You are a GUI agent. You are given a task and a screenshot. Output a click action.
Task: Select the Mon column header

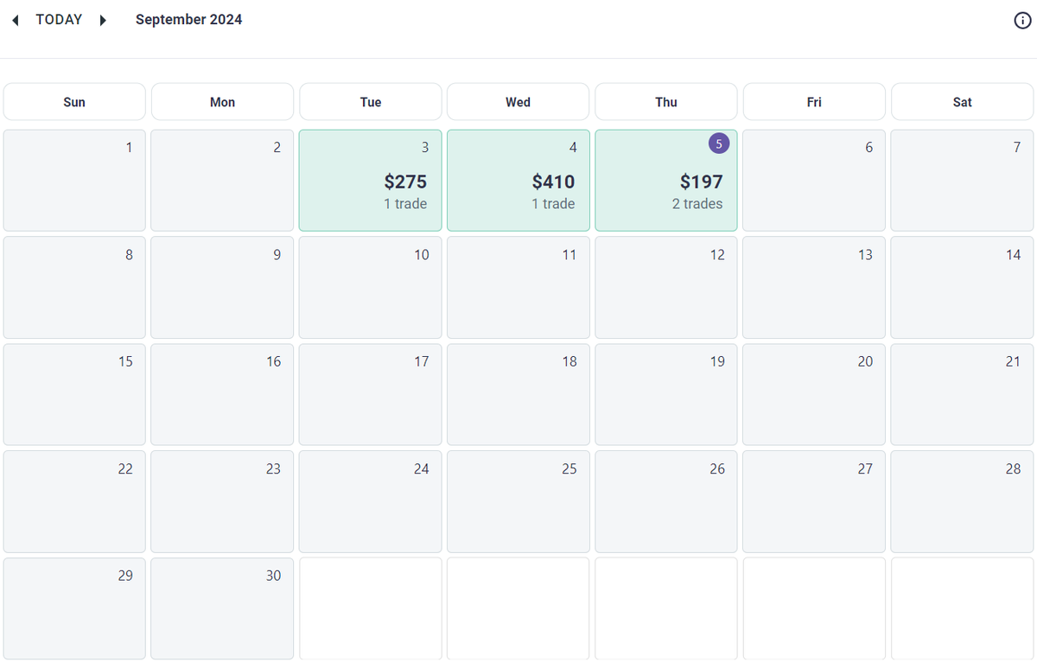[222, 102]
